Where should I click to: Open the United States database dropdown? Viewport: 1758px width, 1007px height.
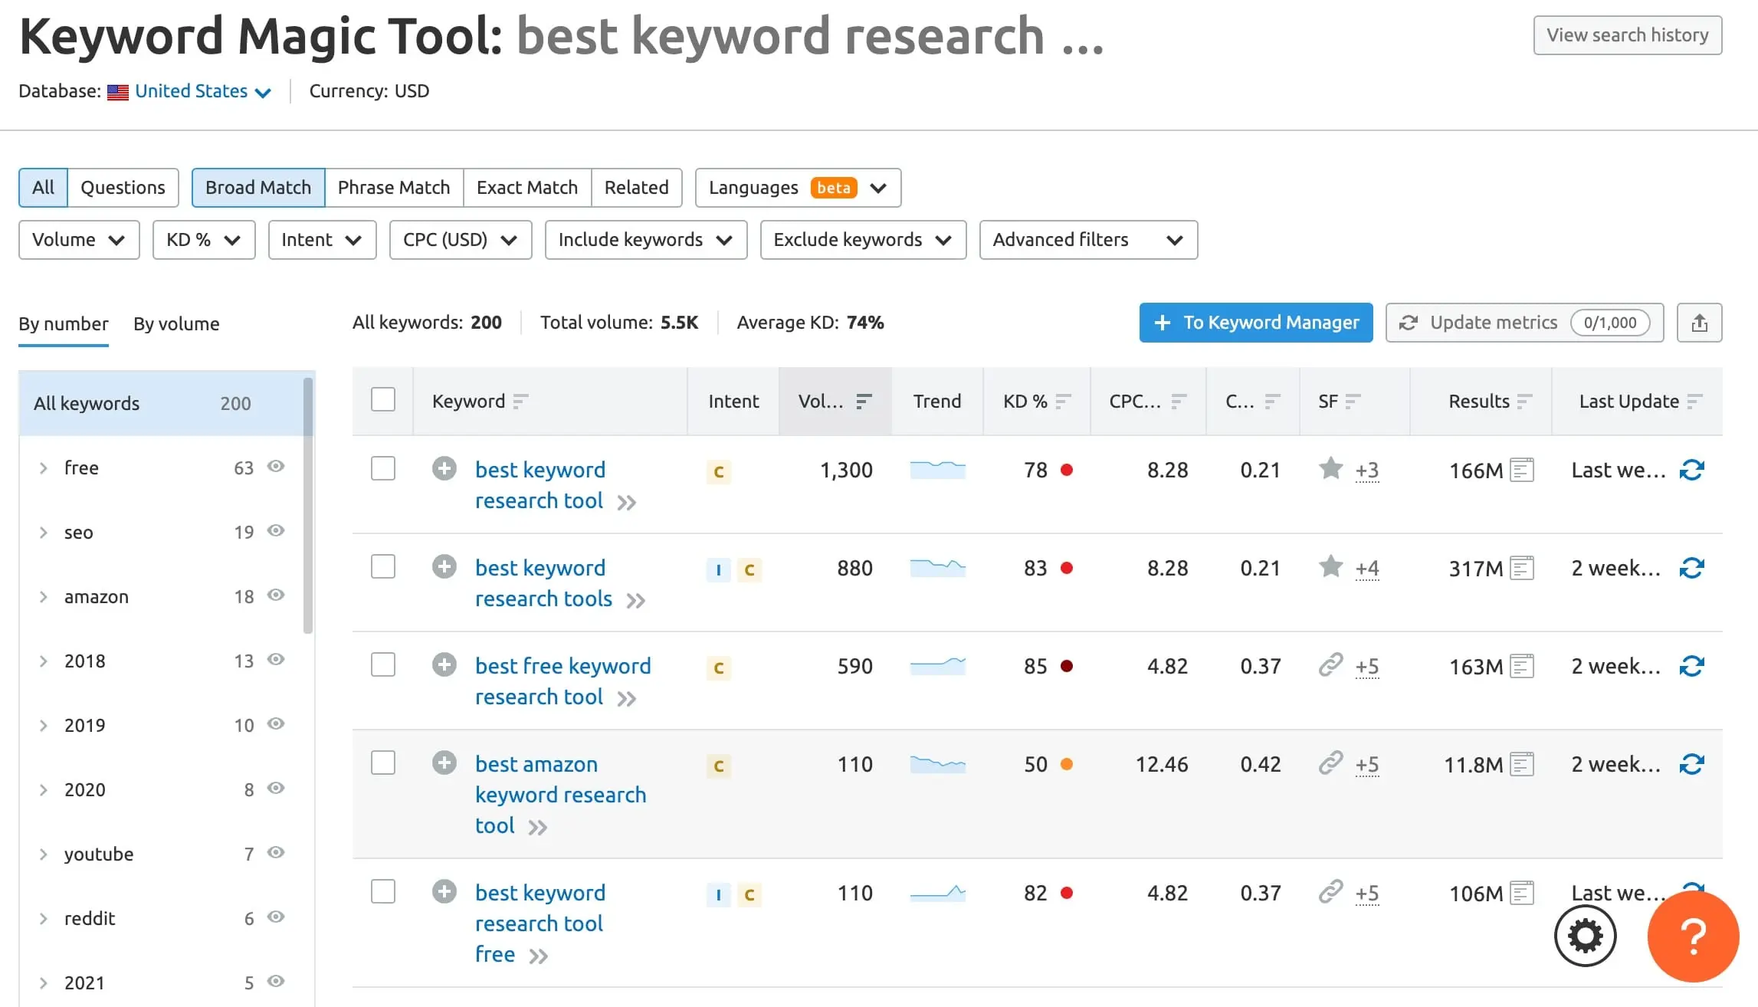pos(202,91)
